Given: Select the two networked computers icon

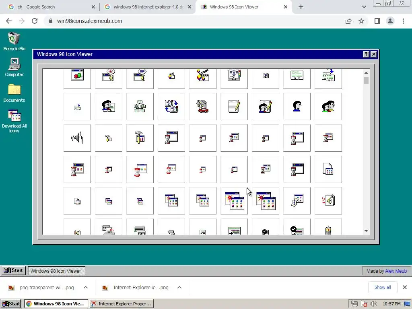Looking at the screenshot, I should tap(109, 227).
